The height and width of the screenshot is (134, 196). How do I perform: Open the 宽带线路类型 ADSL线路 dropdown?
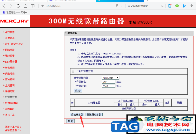[110, 78]
